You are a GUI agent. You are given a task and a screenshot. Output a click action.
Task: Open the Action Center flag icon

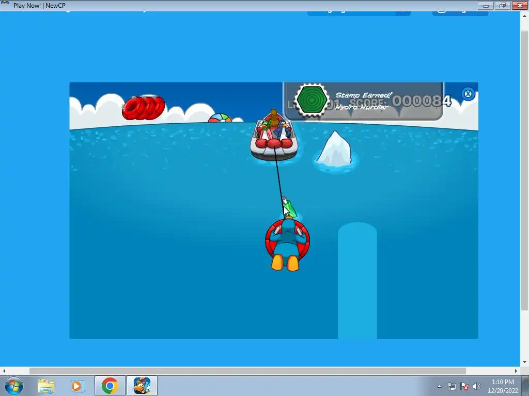(x=464, y=386)
